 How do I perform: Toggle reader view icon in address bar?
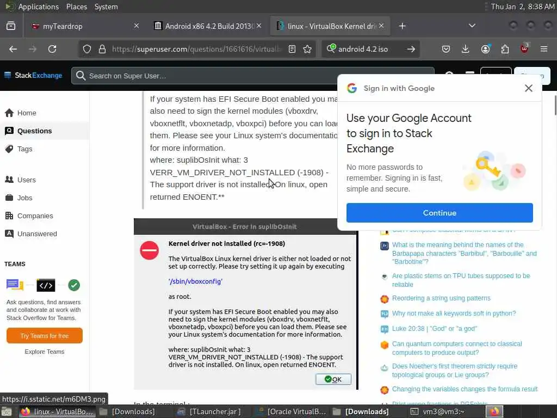[x=292, y=49]
